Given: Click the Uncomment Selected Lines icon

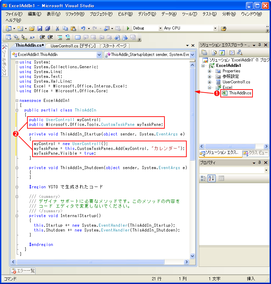Looking at the screenshot, I should pos(68,37).
